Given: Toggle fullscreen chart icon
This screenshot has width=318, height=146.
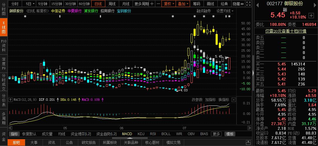Looking at the screenshot, I should tap(248, 4).
